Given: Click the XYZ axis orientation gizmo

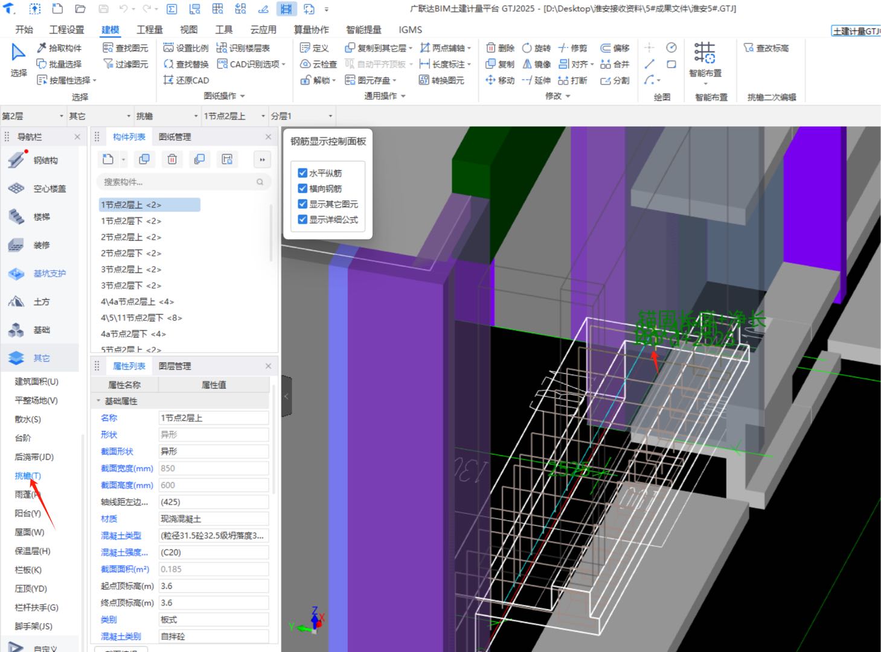Looking at the screenshot, I should [x=309, y=621].
